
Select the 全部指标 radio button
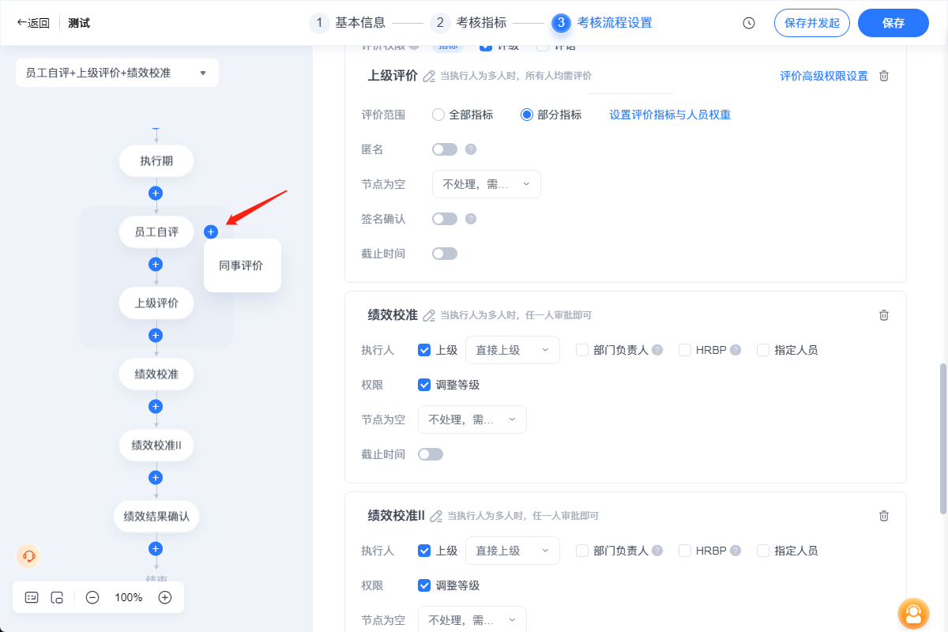coord(439,114)
